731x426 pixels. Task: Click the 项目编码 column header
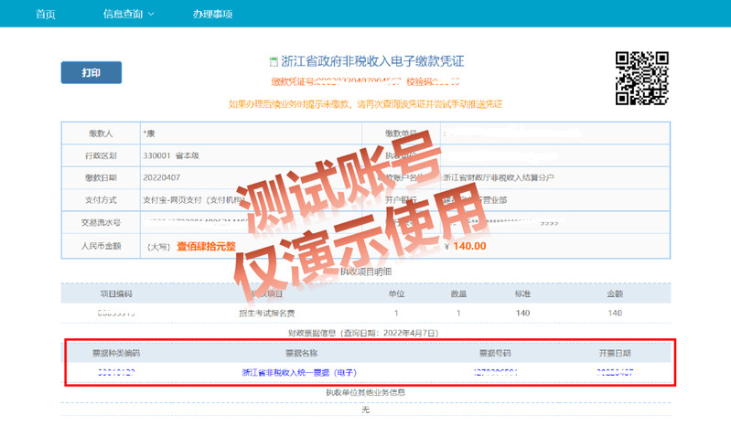(116, 293)
